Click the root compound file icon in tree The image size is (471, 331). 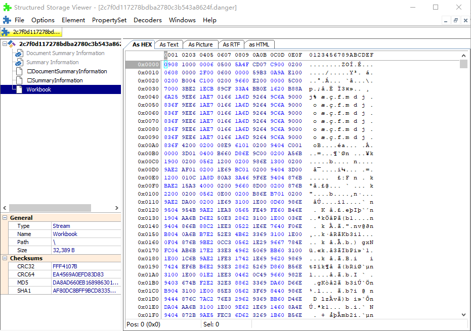click(x=13, y=44)
